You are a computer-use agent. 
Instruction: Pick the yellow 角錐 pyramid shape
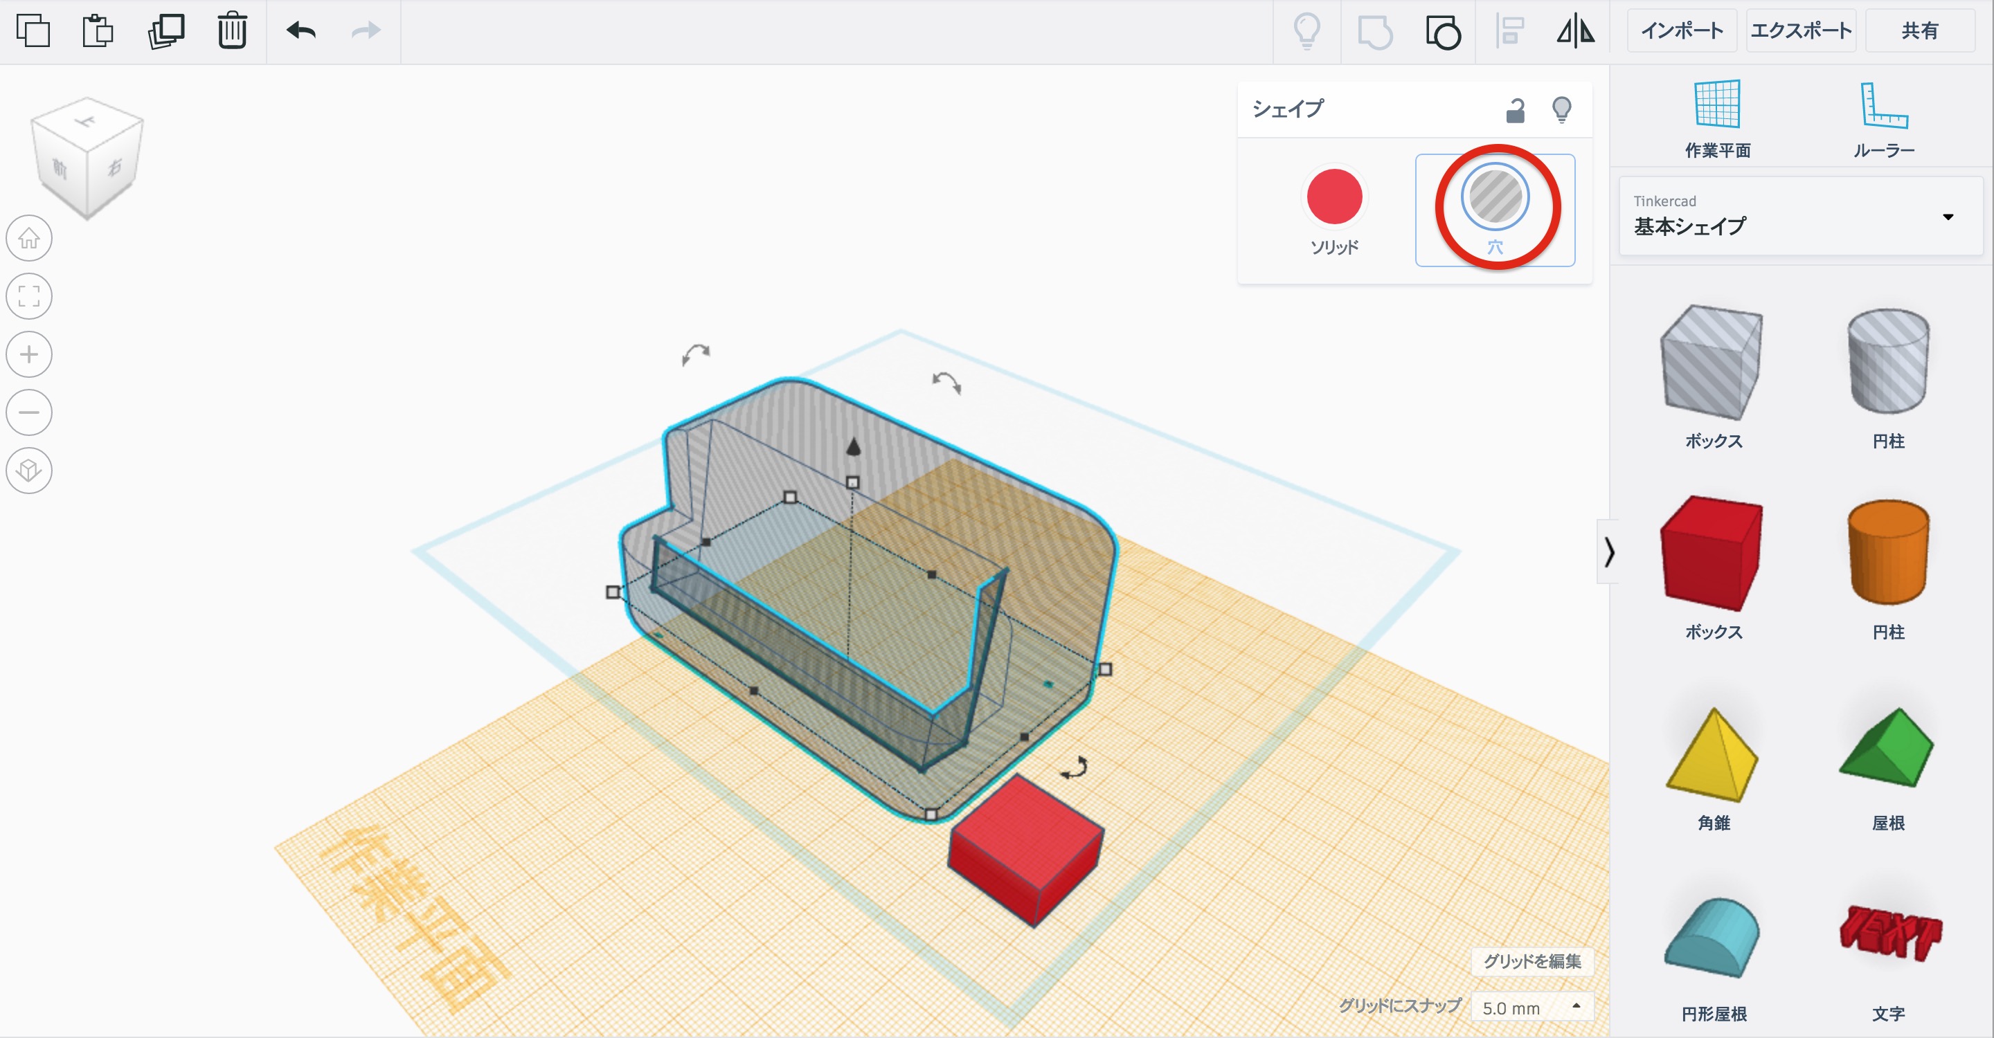click(x=1713, y=755)
